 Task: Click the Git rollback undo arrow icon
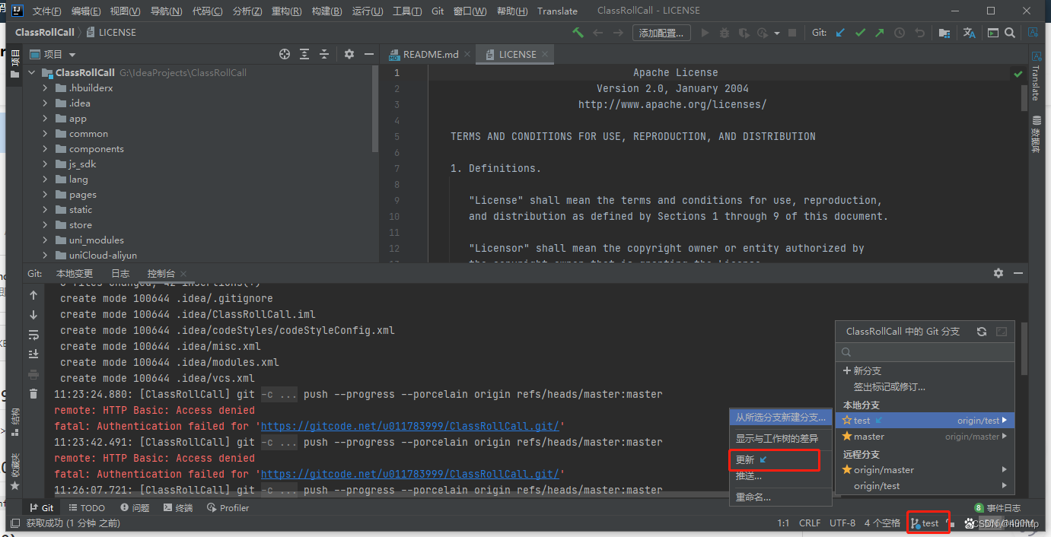point(919,33)
